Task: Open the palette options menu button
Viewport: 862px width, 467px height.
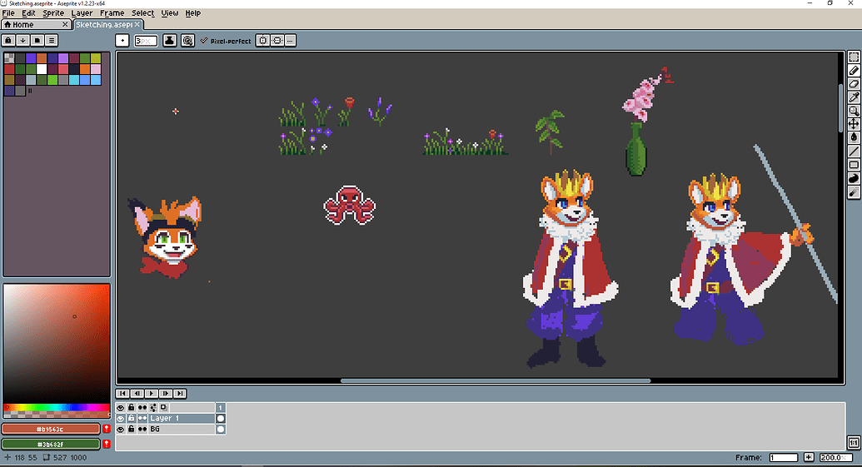Action: click(x=52, y=40)
